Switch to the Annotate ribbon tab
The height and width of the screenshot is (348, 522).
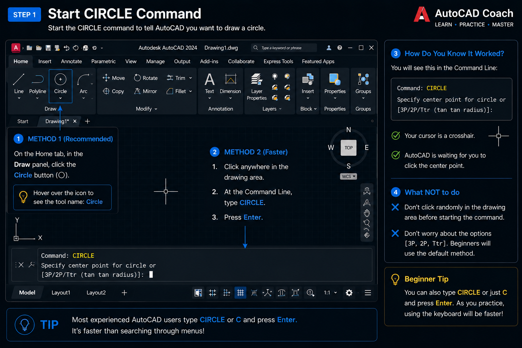71,62
